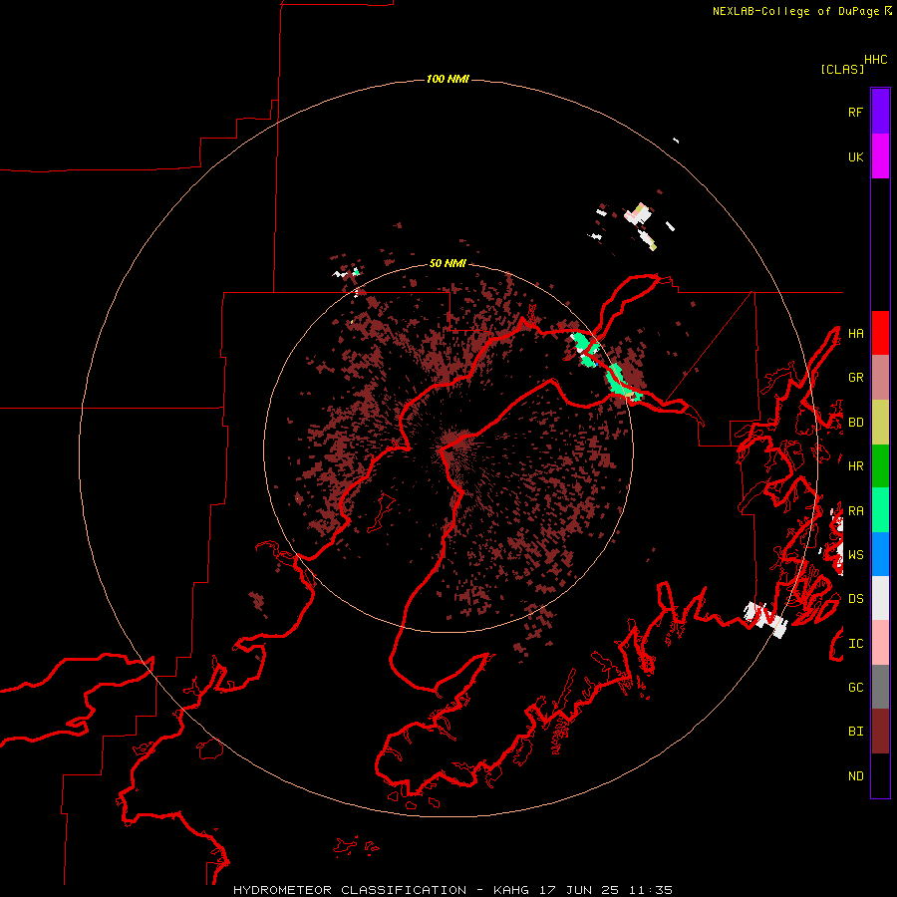This screenshot has width=897, height=897.
Task: Select the DS white legend swatch
Action: [880, 598]
